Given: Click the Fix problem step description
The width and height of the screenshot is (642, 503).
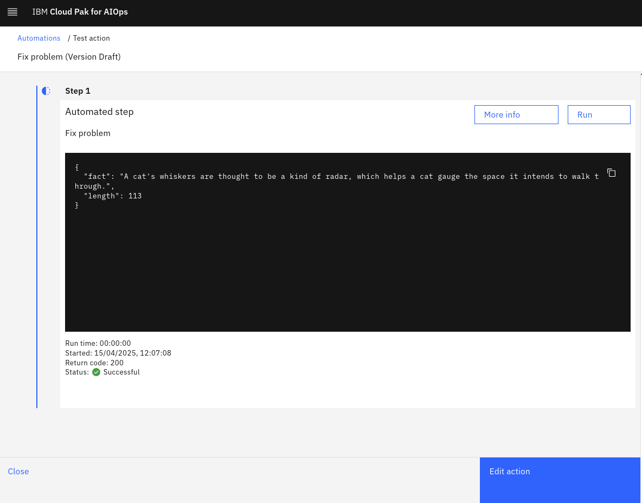Looking at the screenshot, I should tap(88, 133).
